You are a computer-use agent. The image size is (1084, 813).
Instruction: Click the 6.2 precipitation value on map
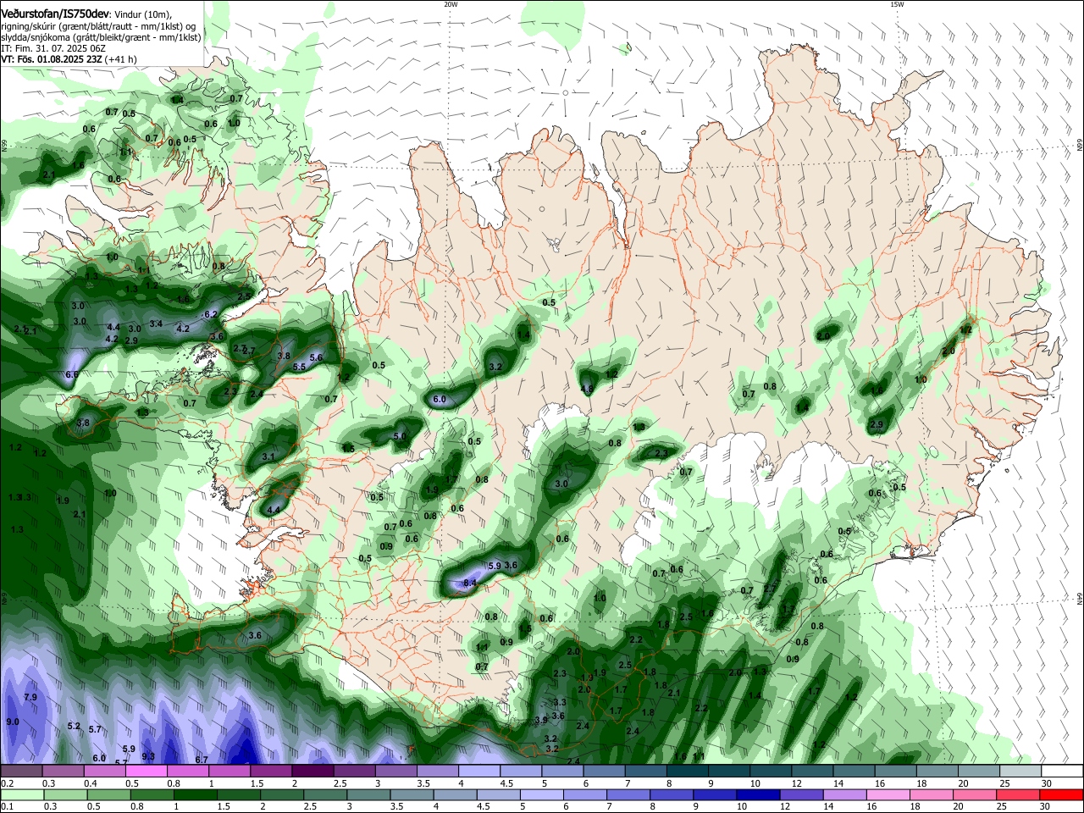(211, 314)
